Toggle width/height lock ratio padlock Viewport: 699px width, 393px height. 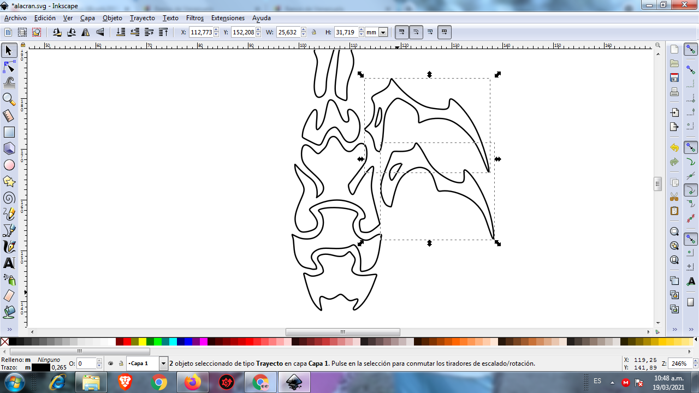(x=314, y=32)
